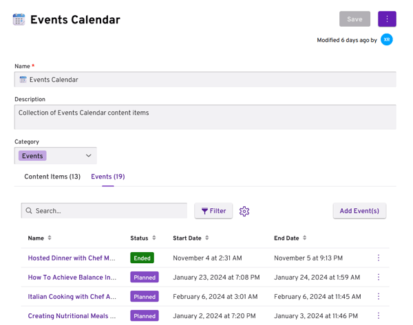Expand the Category dropdown
This screenshot has width=413, height=325.
pos(88,156)
